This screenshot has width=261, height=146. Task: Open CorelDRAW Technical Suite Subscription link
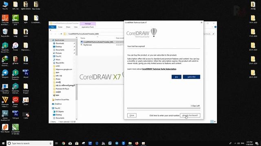tap(159, 69)
